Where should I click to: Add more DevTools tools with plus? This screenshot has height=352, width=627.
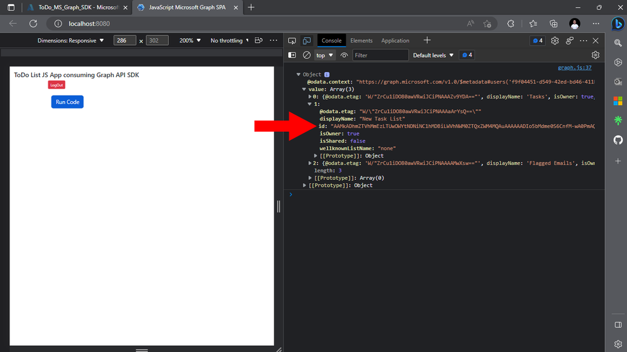[427, 40]
